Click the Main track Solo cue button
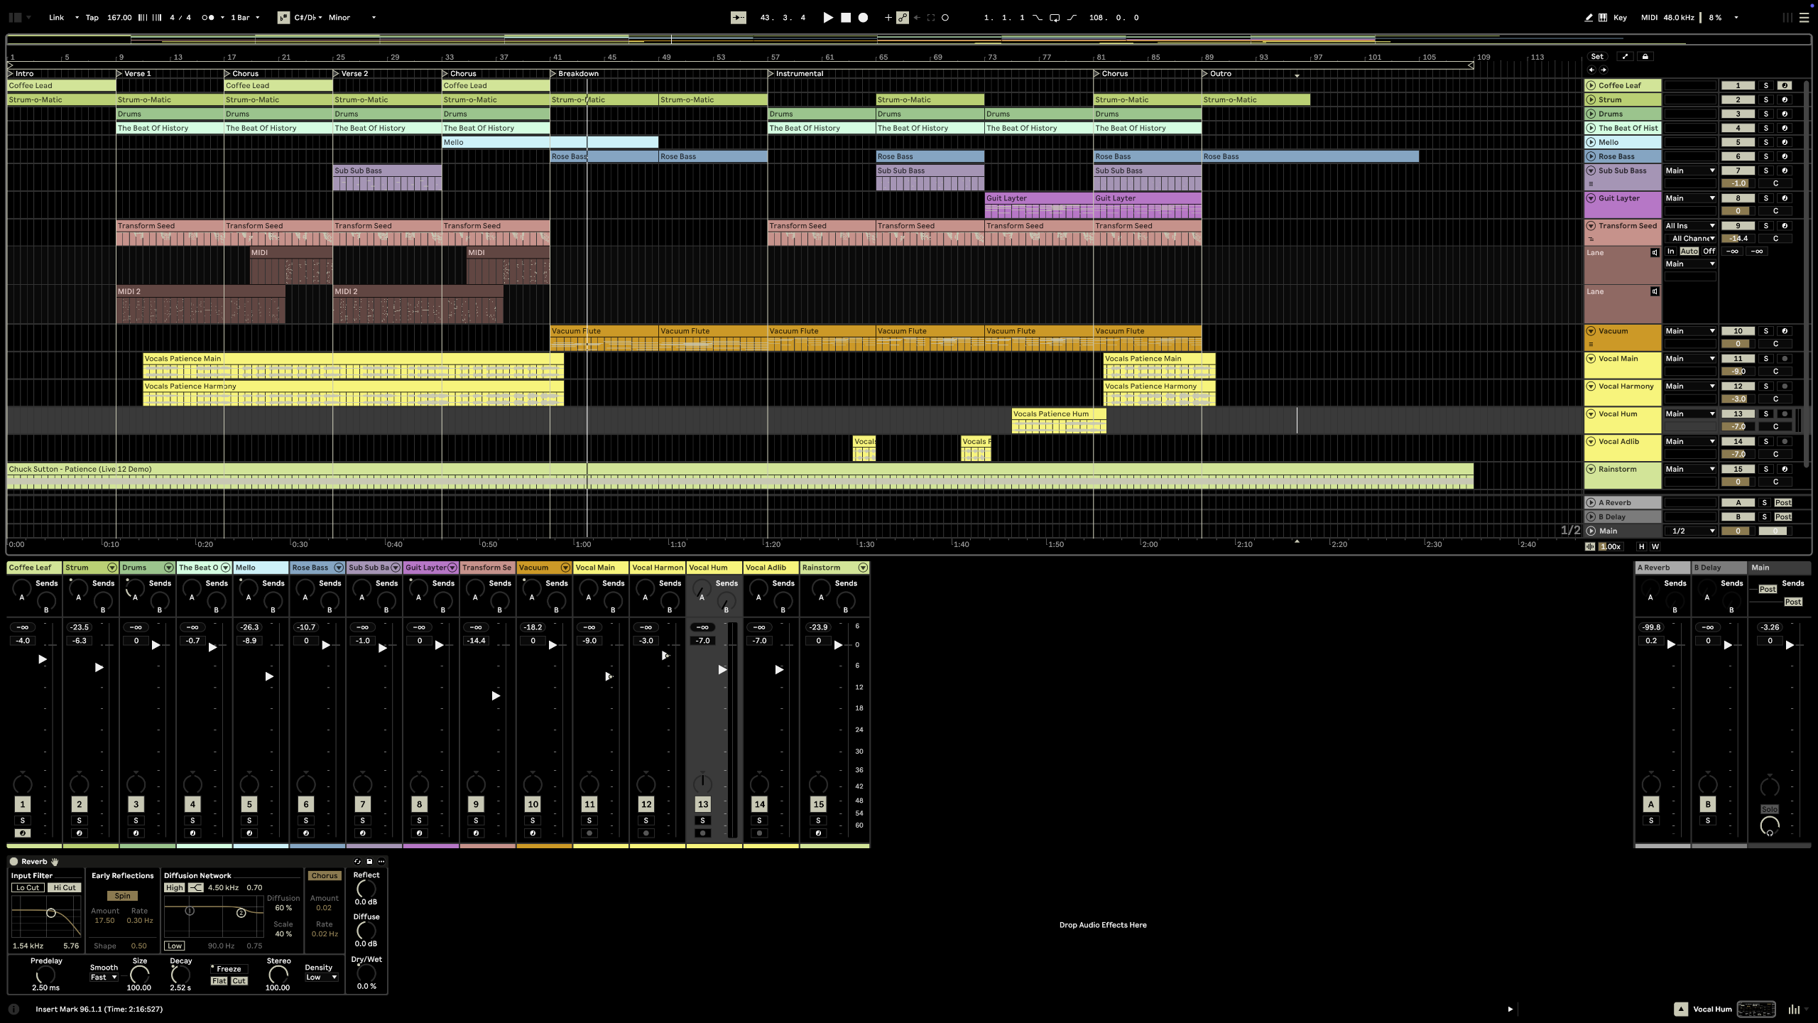This screenshot has height=1023, width=1818. pos(1769,809)
